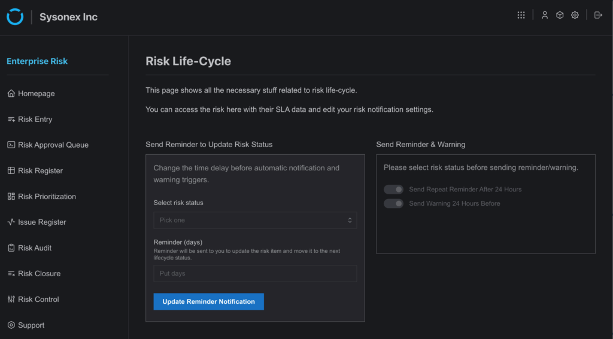The height and width of the screenshot is (339, 613).
Task: Click the Sysonex circular logo
Action: 15,17
